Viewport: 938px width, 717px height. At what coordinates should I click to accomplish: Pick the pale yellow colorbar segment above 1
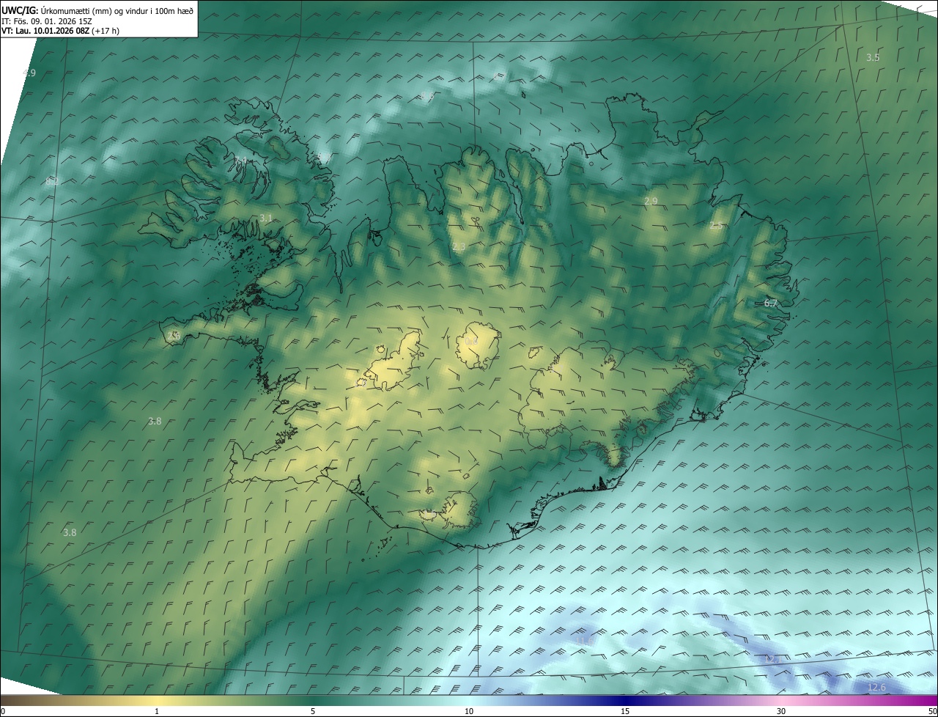(x=157, y=700)
